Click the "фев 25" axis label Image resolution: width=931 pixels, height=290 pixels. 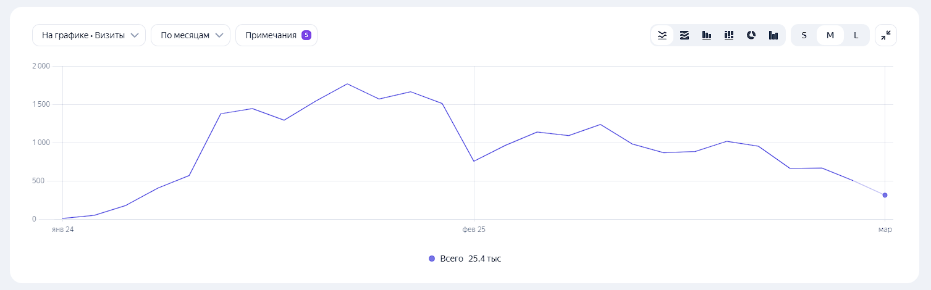pyautogui.click(x=474, y=230)
